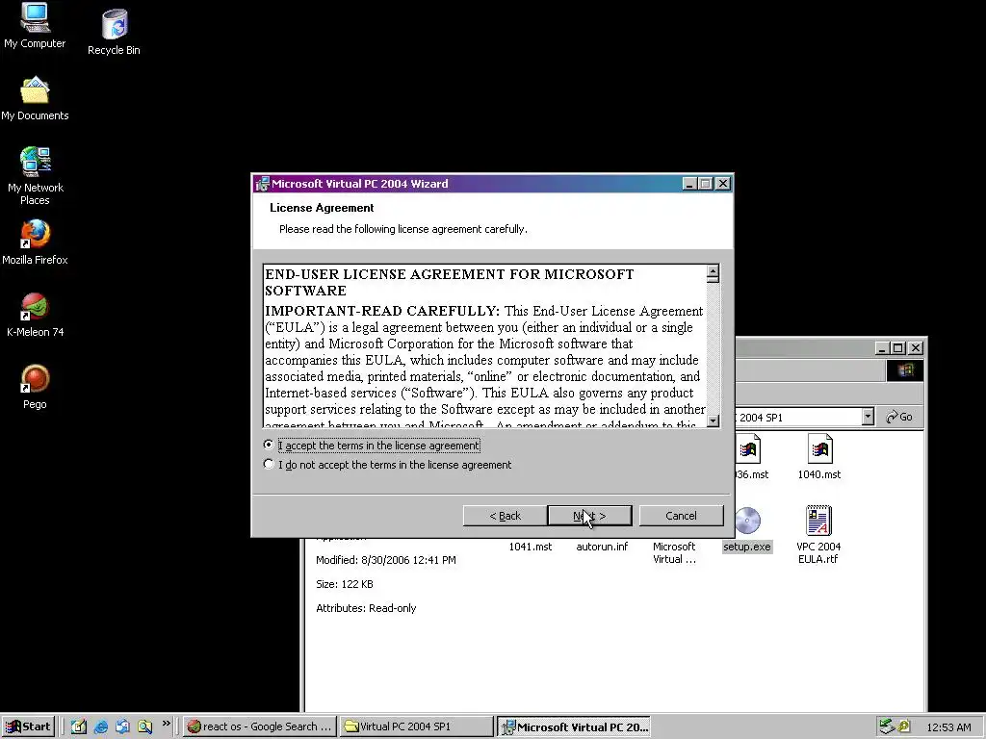Launch Internet Explorer from quick launch
Viewport: 986px width, 739px height.
100,726
